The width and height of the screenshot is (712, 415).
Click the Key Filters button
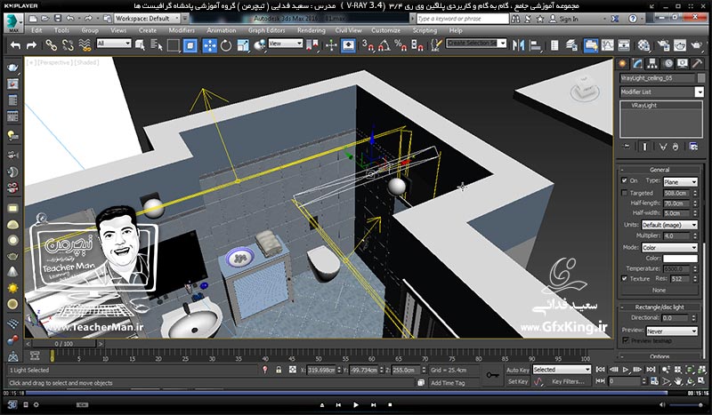pos(568,382)
